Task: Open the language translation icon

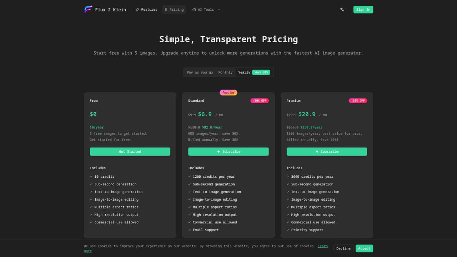Action: tap(342, 10)
